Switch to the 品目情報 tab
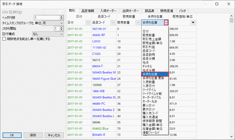The height and width of the screenshot is (140, 235). click(88, 11)
